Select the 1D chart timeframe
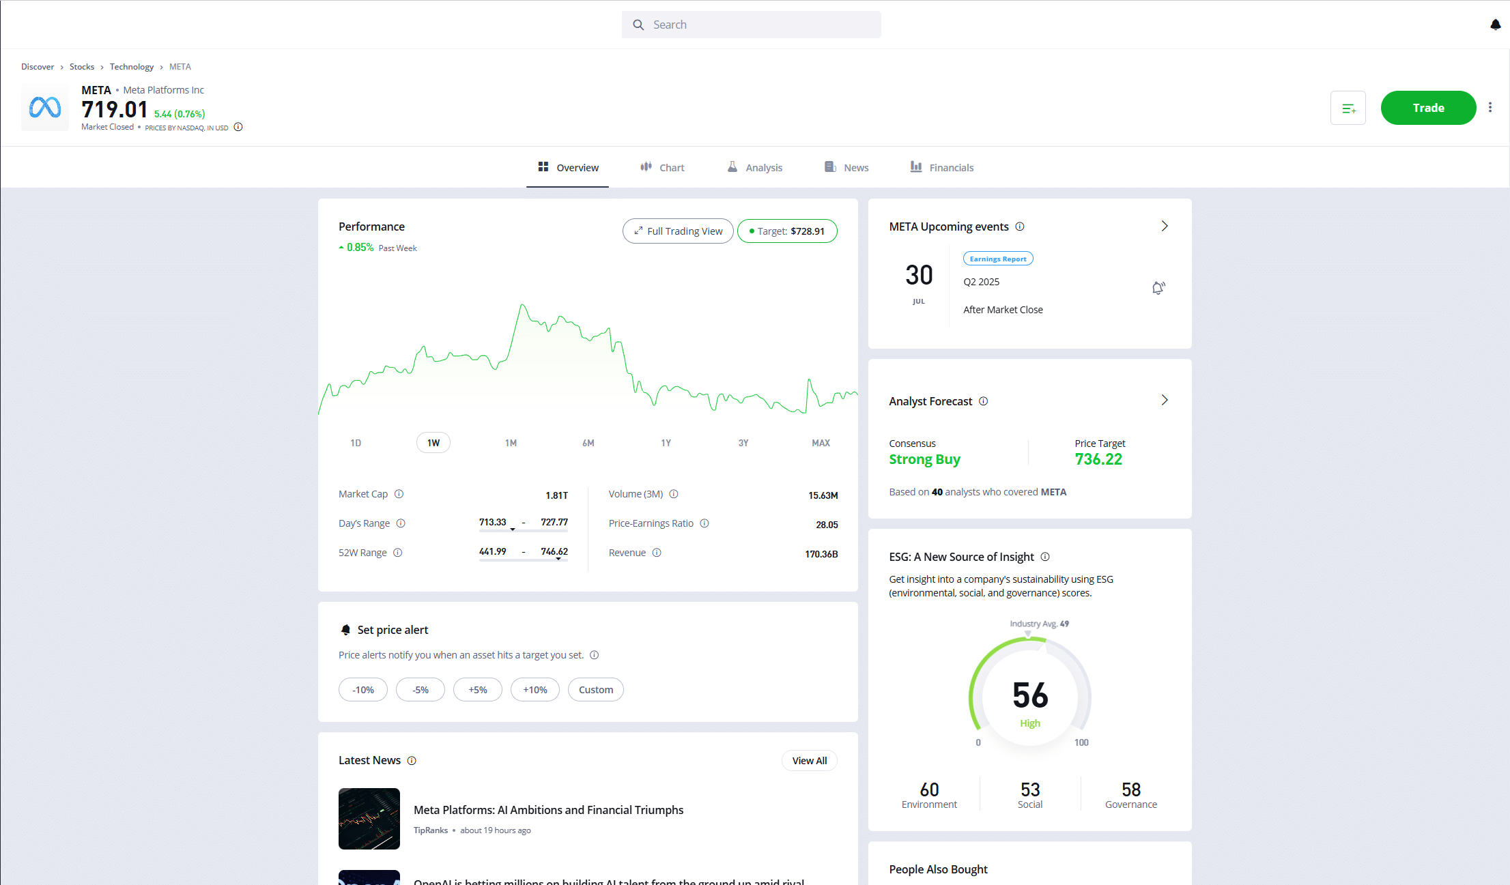 (356, 443)
